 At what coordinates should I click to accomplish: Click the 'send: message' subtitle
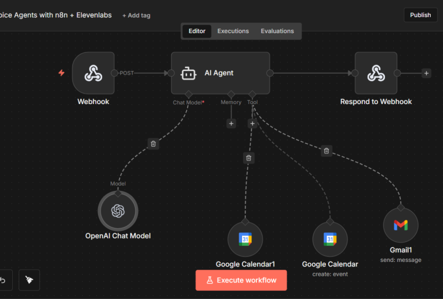pyautogui.click(x=400, y=260)
